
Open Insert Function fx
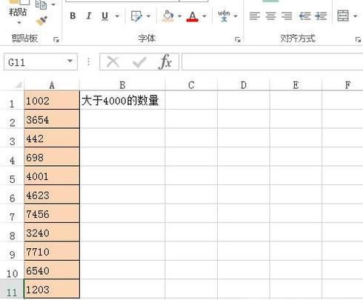(165, 61)
